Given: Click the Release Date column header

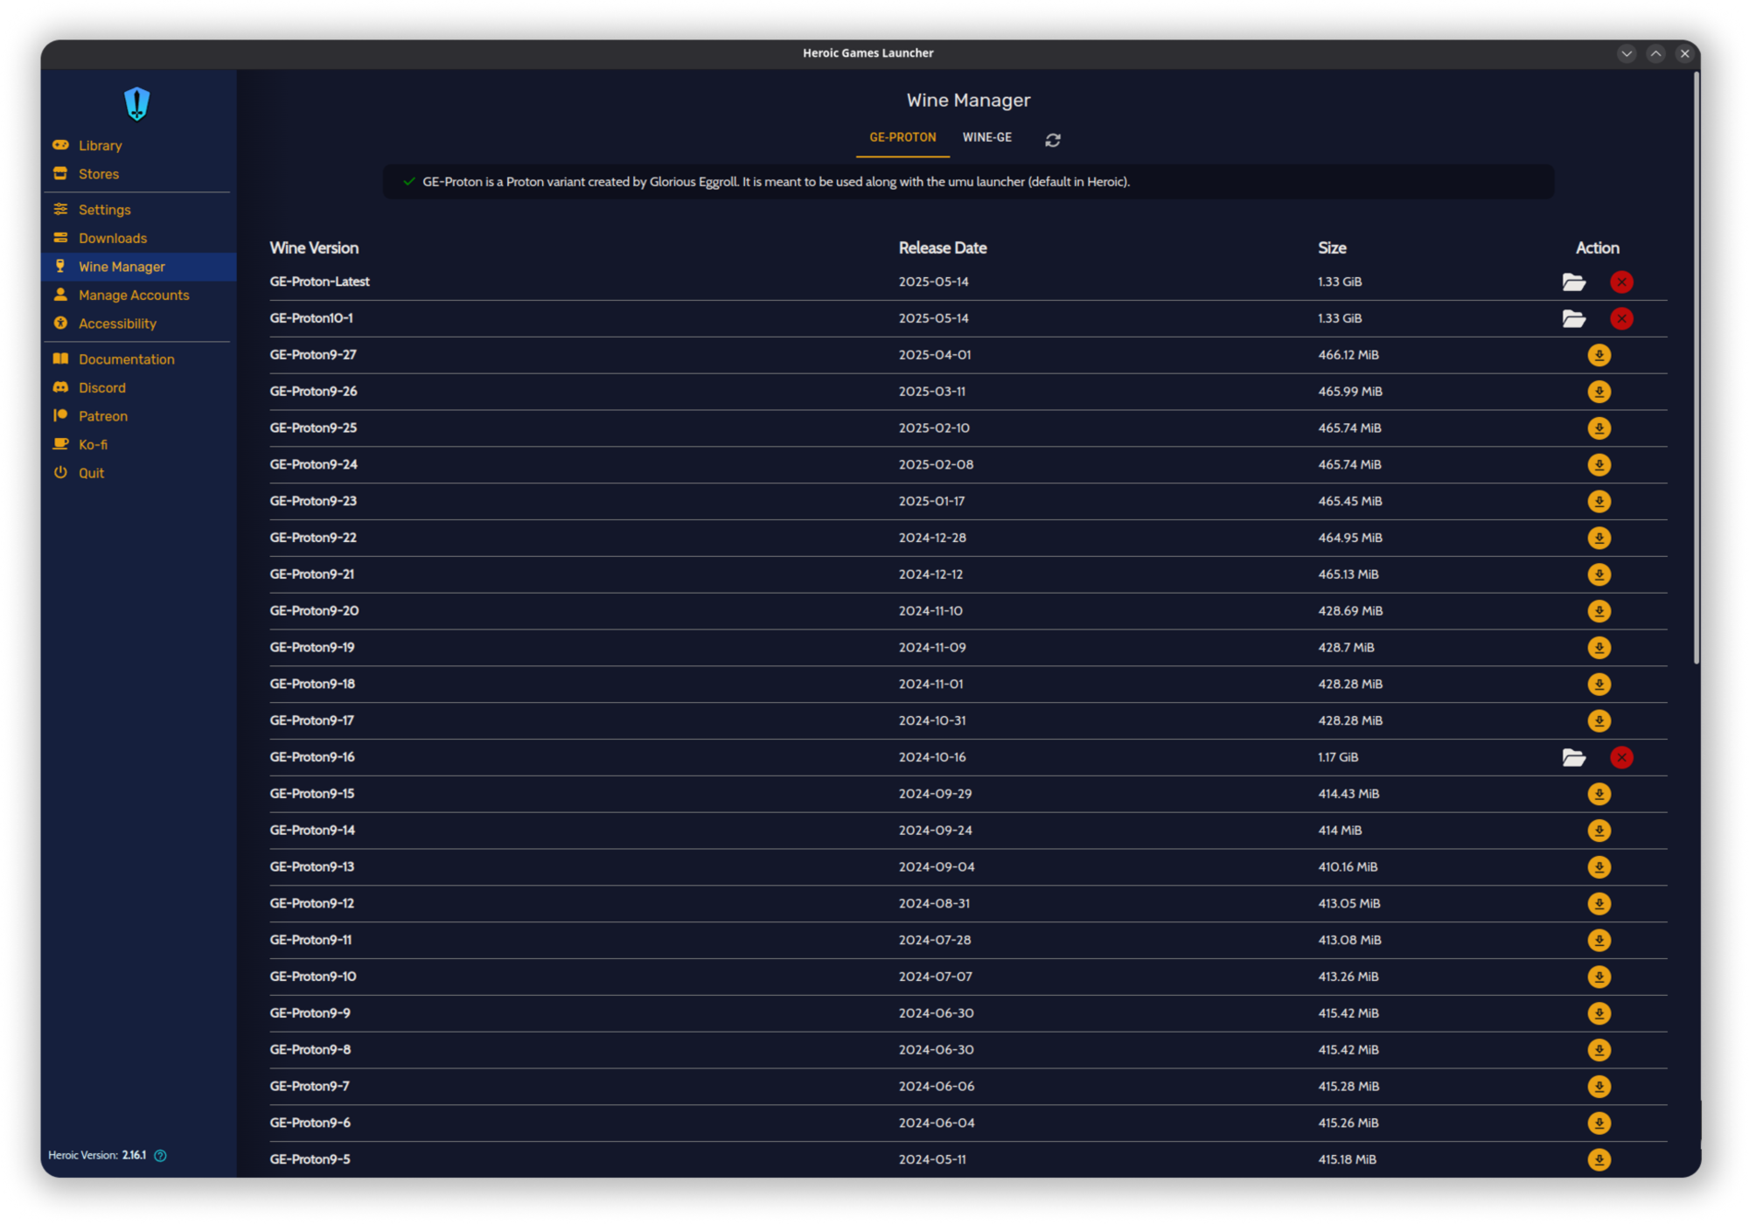Looking at the screenshot, I should [x=943, y=248].
